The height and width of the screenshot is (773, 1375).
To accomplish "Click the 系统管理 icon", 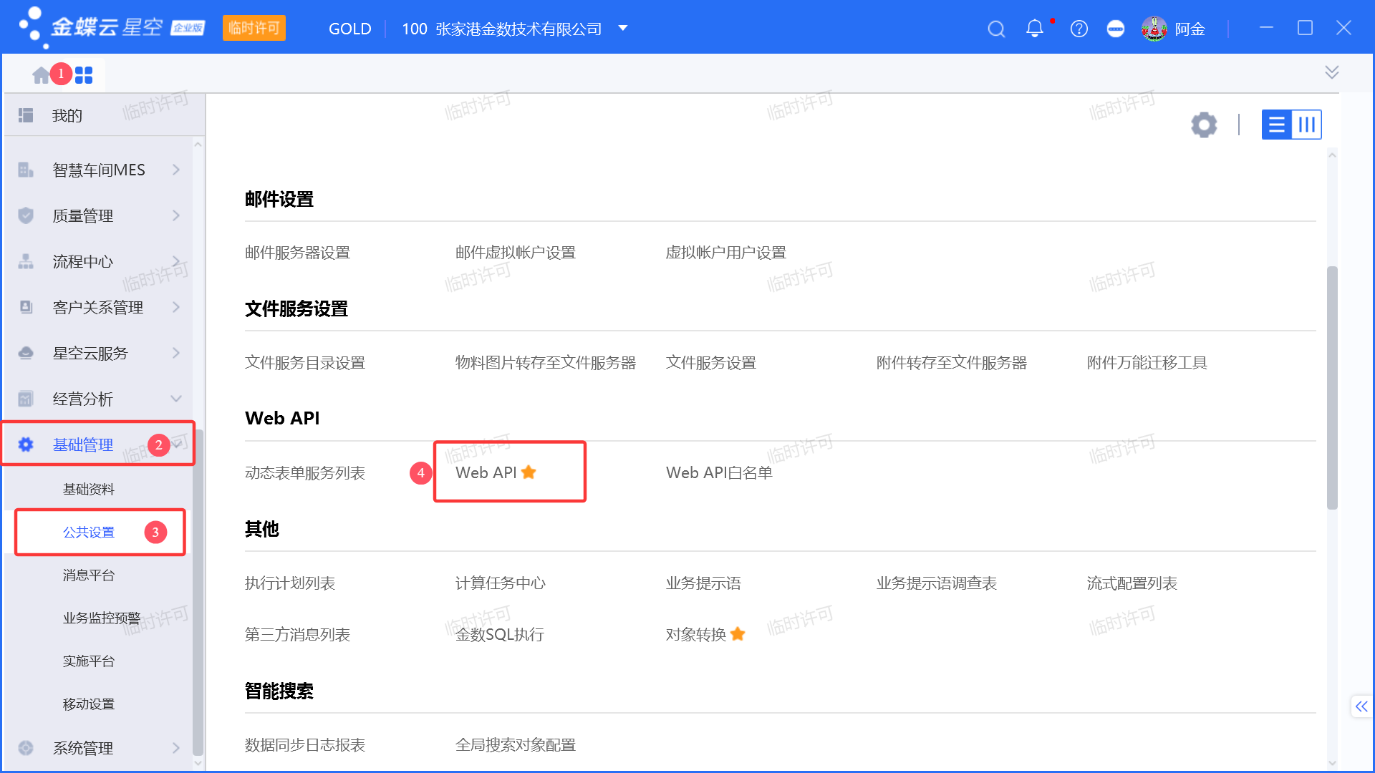I will tap(26, 748).
